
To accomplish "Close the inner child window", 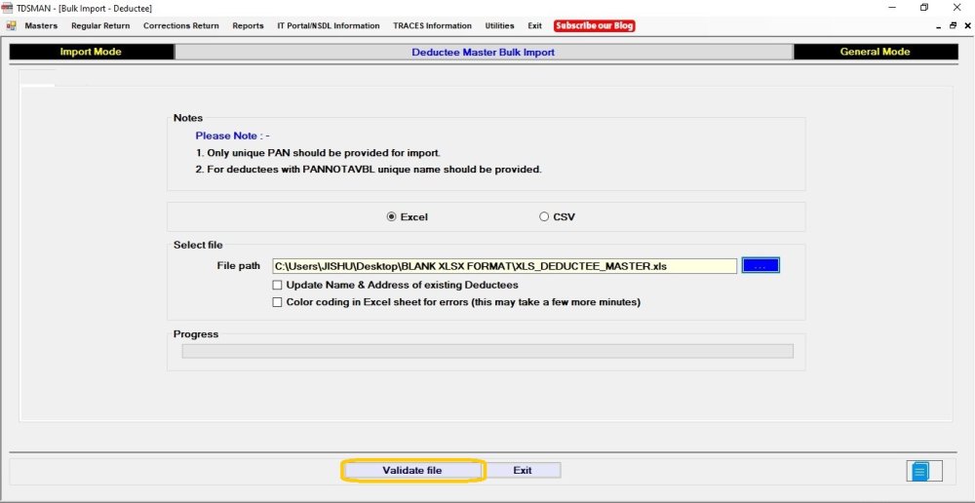I will (967, 26).
